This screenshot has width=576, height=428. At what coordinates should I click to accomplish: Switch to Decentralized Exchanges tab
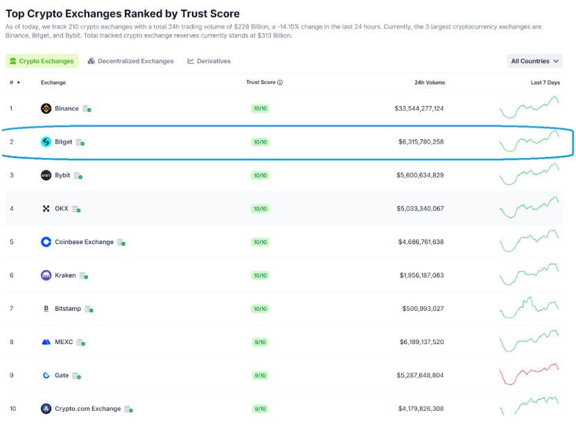(x=130, y=61)
